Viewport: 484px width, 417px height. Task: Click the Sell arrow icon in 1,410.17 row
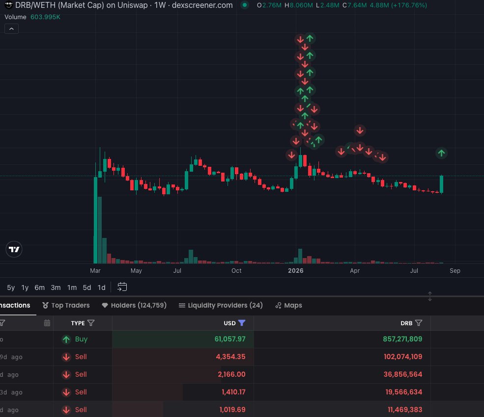click(66, 392)
